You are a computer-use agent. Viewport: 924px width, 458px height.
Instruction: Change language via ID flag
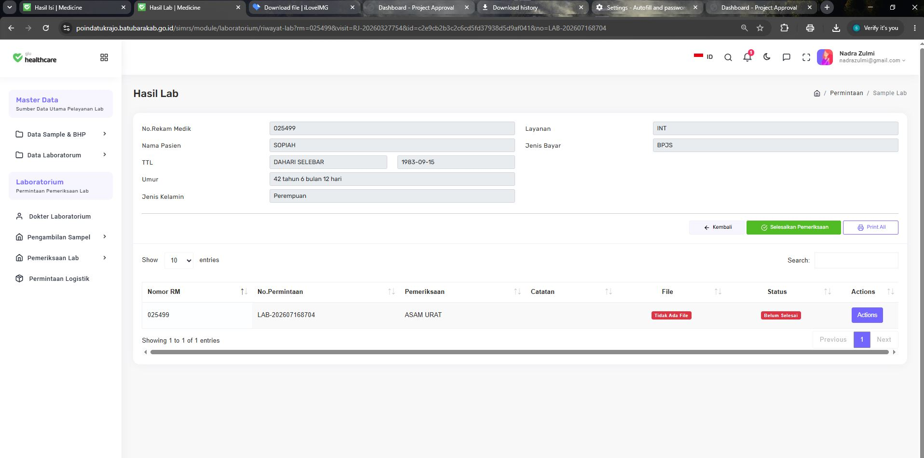tap(703, 56)
